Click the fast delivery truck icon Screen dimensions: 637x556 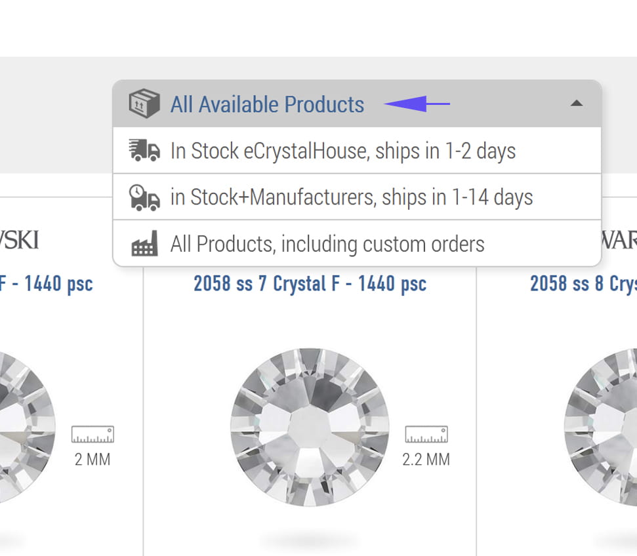[x=144, y=150]
